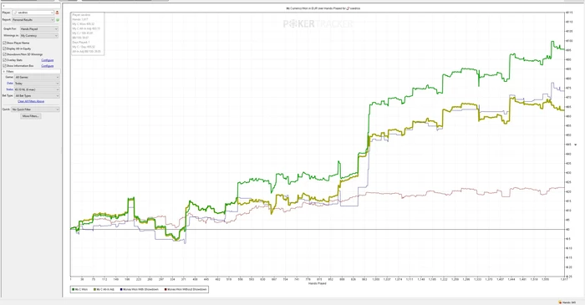This screenshot has width=585, height=305.
Task: Toggle Display All-in Equity checkbox
Action: (4, 48)
